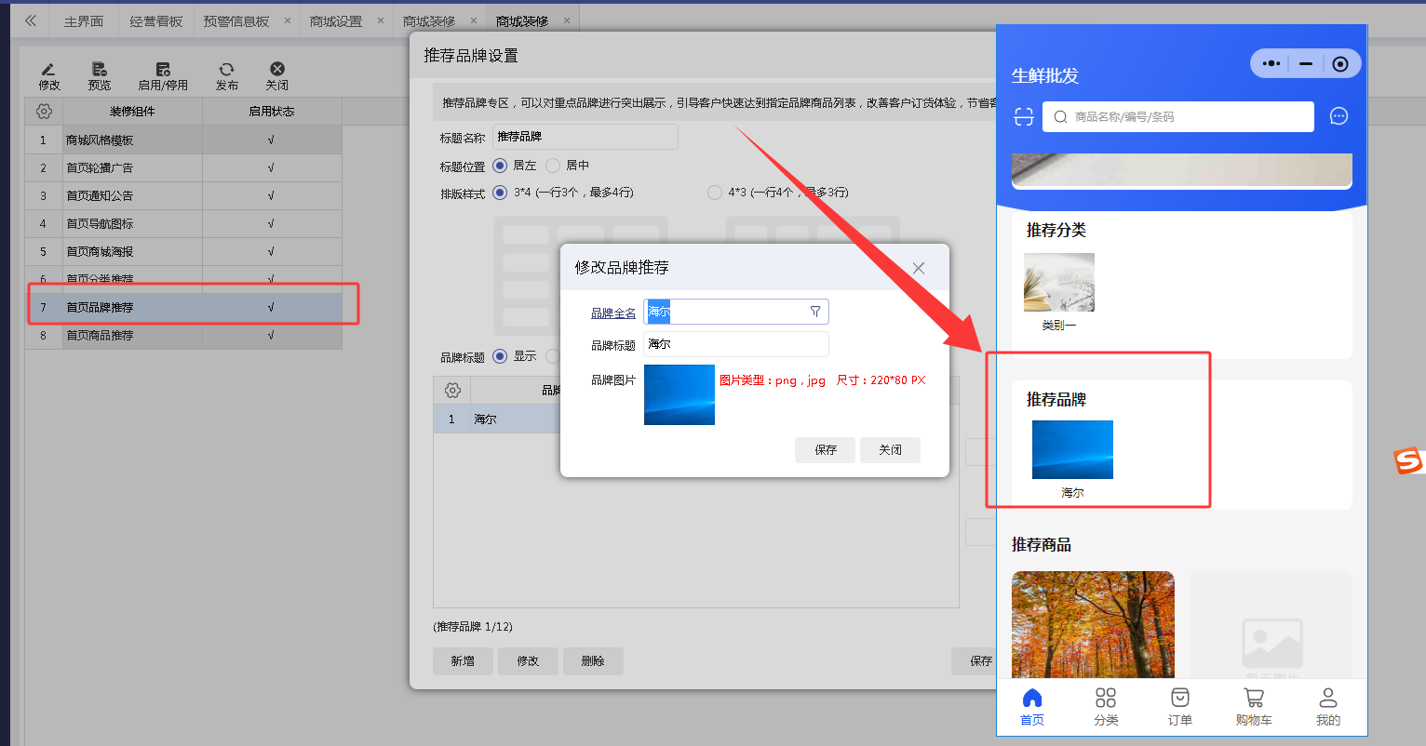Select 居中 title position radio button
This screenshot has height=746, width=1426.
[x=553, y=166]
